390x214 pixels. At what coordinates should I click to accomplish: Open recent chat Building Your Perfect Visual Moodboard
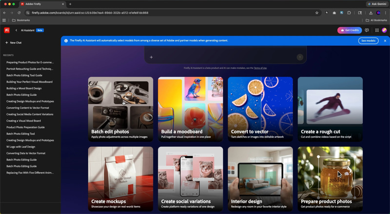[x=29, y=82]
